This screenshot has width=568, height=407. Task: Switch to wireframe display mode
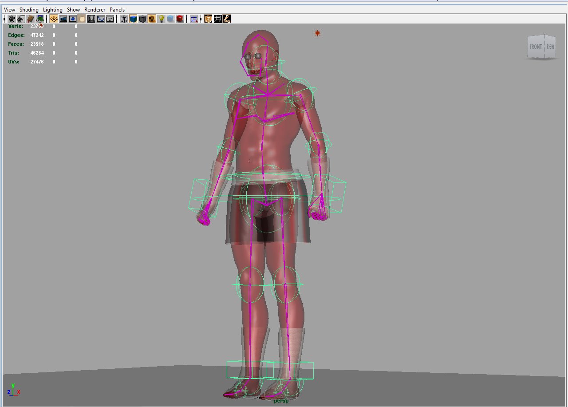(123, 18)
